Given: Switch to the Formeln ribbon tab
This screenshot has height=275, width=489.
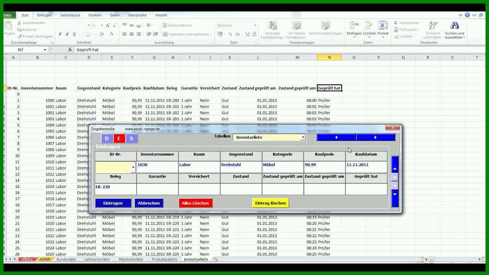Looking at the screenshot, I should pos(95,15).
